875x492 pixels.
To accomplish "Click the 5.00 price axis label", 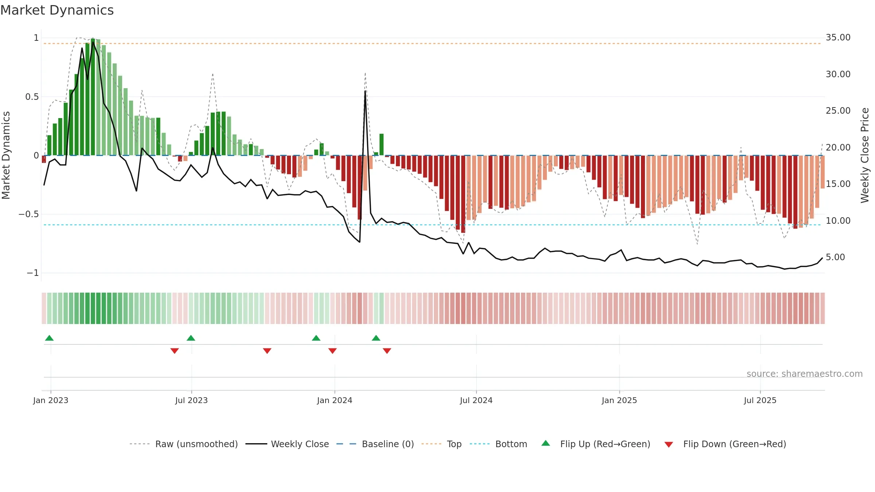I will [x=835, y=257].
